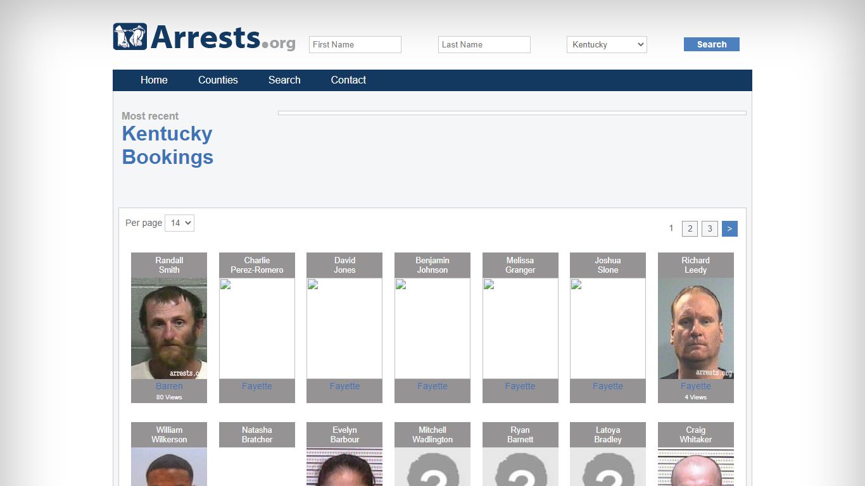Click the Kentucky Bookings heading
Image resolution: width=865 pixels, height=486 pixels.
(167, 146)
